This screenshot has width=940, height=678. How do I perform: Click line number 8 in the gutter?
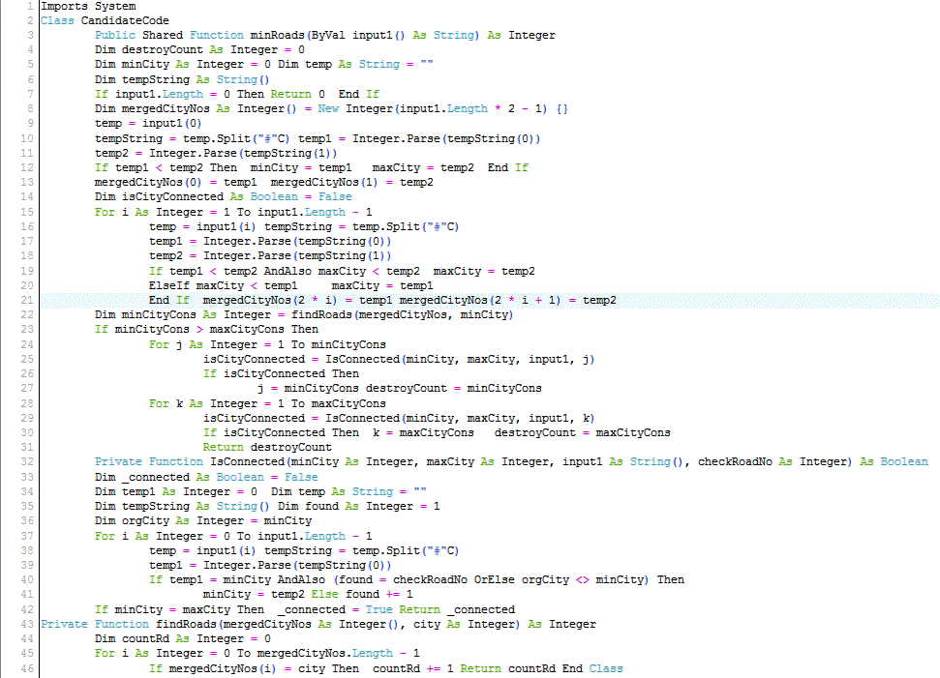point(32,108)
